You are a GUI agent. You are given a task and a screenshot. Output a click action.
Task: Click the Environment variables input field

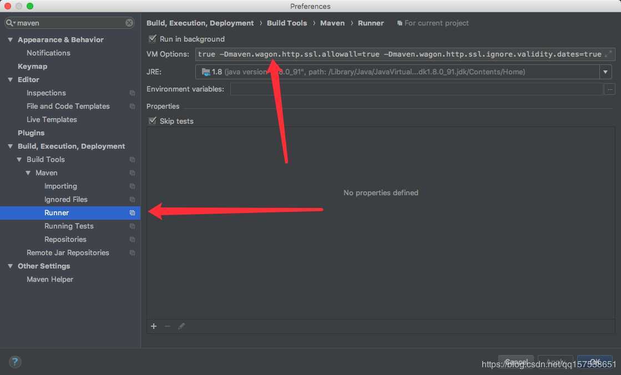coord(417,89)
